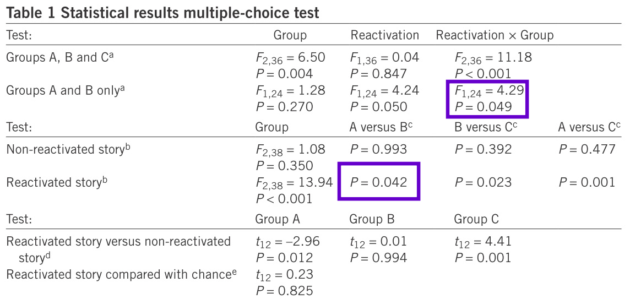Click the purple-boxed P = 0.049 value

(x=486, y=107)
